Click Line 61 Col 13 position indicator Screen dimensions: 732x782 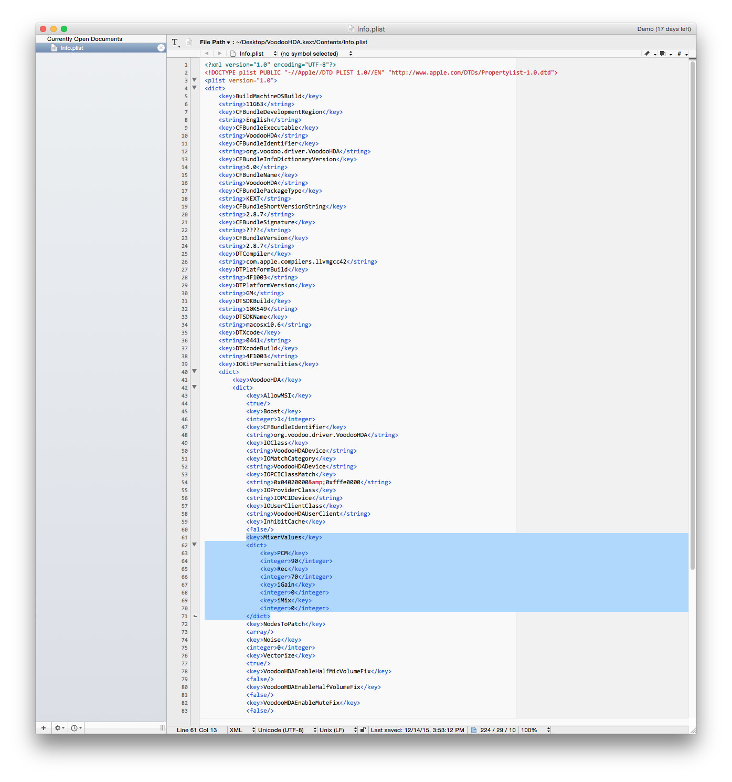click(x=197, y=730)
